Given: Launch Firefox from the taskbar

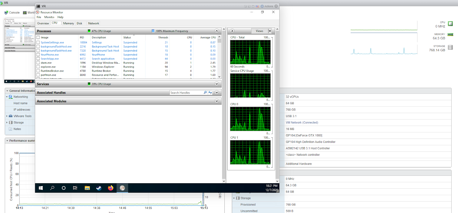Looking at the screenshot, I should (x=110, y=188).
